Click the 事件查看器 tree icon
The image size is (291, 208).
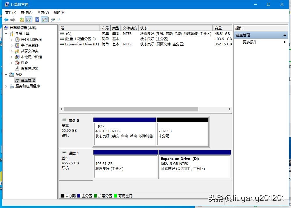(17, 45)
